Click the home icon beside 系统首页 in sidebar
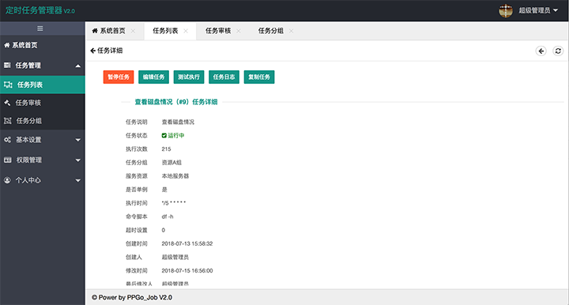The width and height of the screenshot is (569, 305). (x=7, y=45)
